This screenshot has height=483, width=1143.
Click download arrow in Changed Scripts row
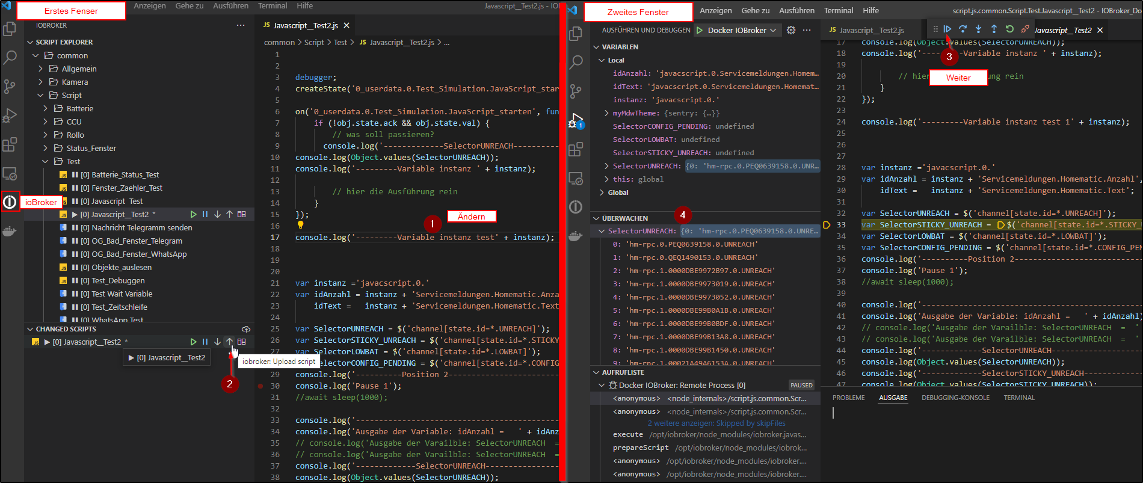217,342
